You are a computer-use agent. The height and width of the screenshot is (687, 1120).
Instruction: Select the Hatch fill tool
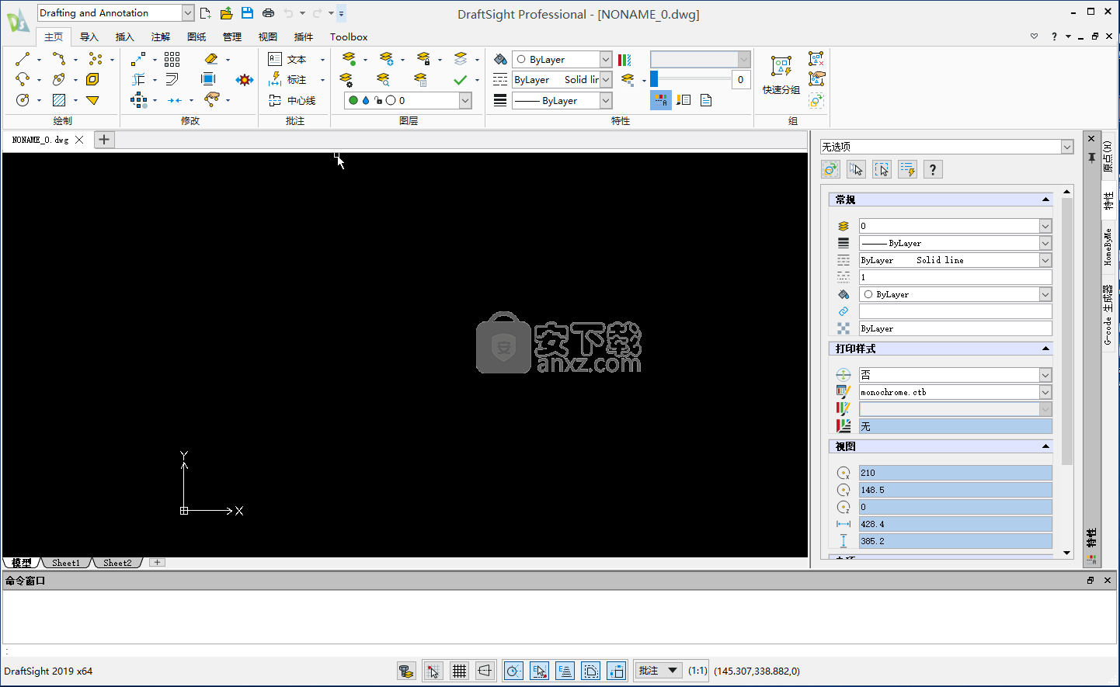[x=59, y=100]
